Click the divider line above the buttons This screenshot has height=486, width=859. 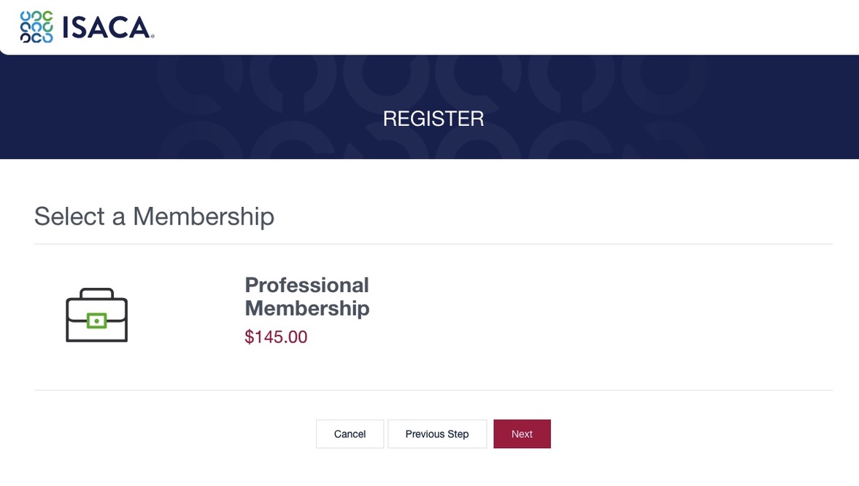434,391
